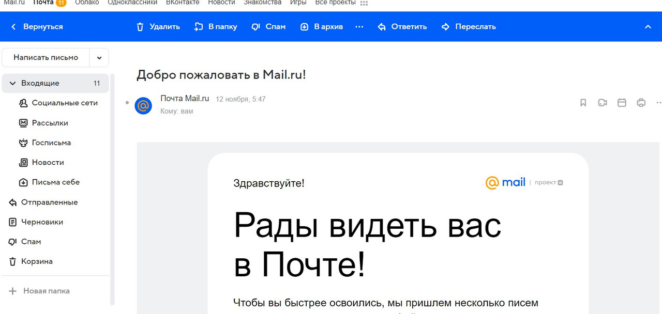Image resolution: width=662 pixels, height=314 pixels.
Task: Click the Рассылки envelope icon
Action: (x=23, y=123)
